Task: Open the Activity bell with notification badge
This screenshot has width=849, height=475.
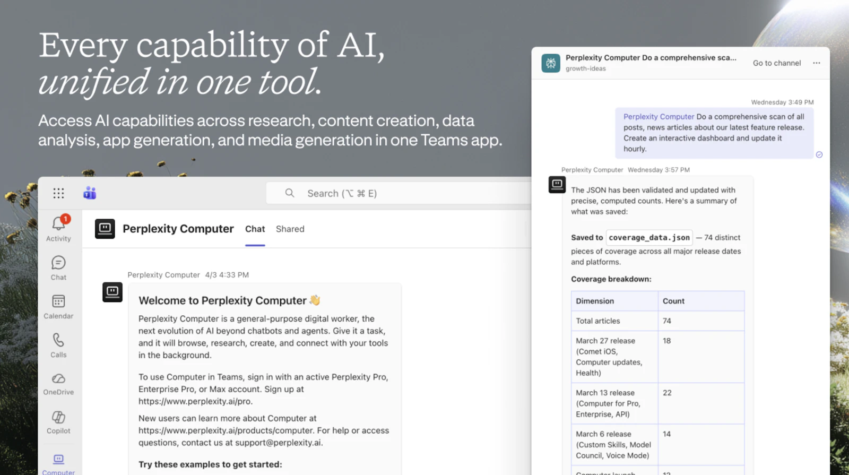Action: pyautogui.click(x=58, y=229)
